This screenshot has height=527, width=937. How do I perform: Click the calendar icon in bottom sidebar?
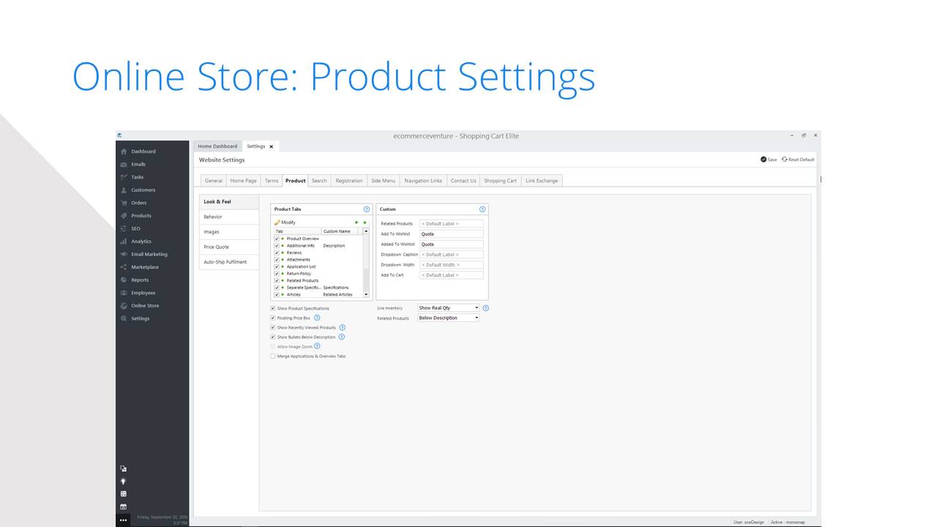pos(123,507)
